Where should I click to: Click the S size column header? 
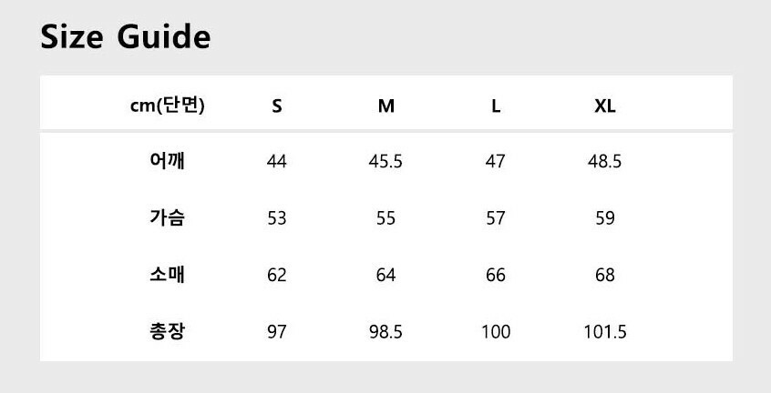tap(277, 106)
